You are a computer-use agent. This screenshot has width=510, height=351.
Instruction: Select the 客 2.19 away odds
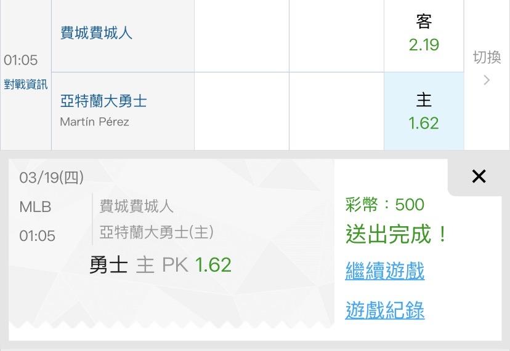(x=424, y=34)
